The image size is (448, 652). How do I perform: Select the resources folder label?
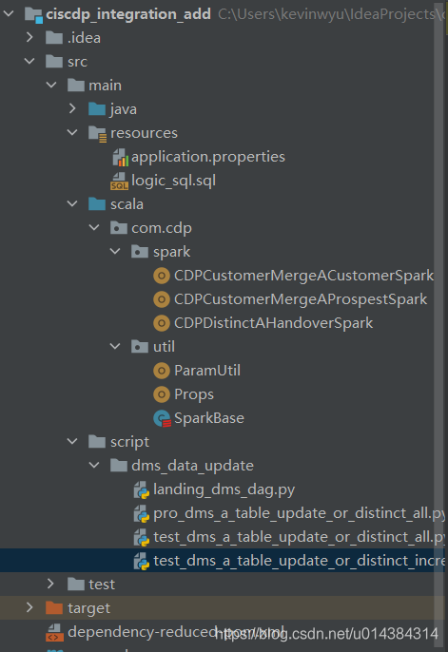[144, 133]
